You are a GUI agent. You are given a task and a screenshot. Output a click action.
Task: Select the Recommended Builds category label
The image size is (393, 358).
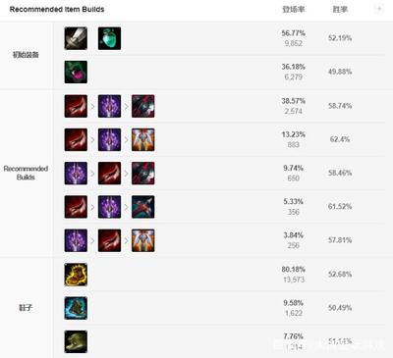tap(26, 173)
